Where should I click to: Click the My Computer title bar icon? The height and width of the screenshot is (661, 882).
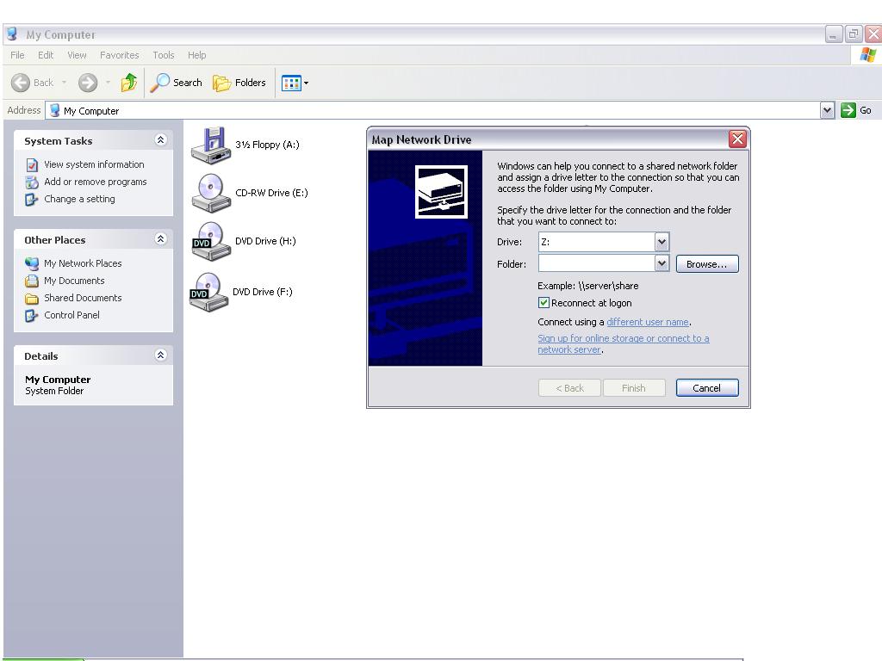[12, 34]
